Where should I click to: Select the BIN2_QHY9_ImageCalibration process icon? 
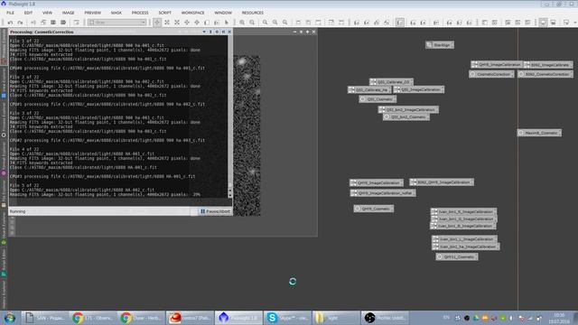[x=442, y=182]
